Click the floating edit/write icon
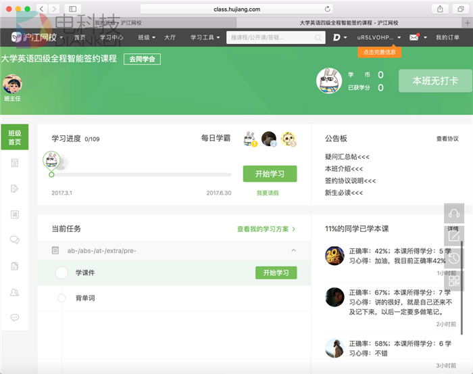The image size is (473, 374). click(x=454, y=236)
